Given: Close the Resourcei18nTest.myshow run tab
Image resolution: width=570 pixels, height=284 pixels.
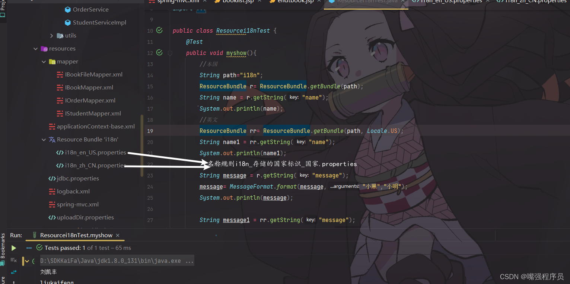Looking at the screenshot, I should pos(118,235).
